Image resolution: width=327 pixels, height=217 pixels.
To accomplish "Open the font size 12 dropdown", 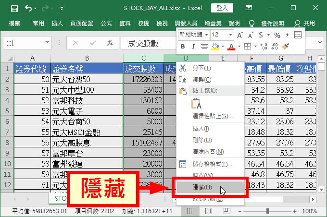I will (x=230, y=35).
